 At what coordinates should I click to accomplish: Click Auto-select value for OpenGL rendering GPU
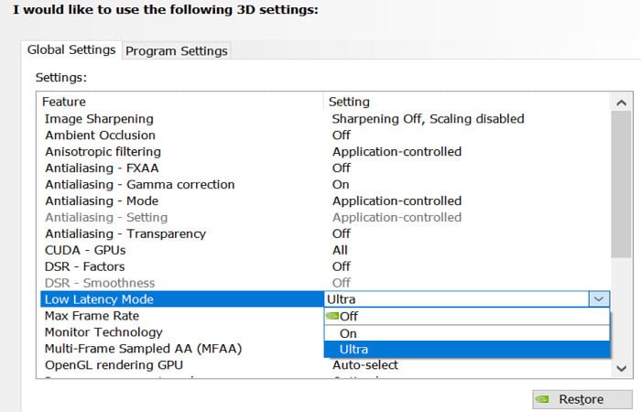pyautogui.click(x=365, y=365)
